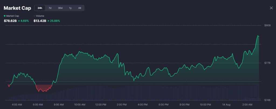This screenshot has height=109, width=276.
Task: Click the $13.42B volume value
Action: click(x=40, y=21)
